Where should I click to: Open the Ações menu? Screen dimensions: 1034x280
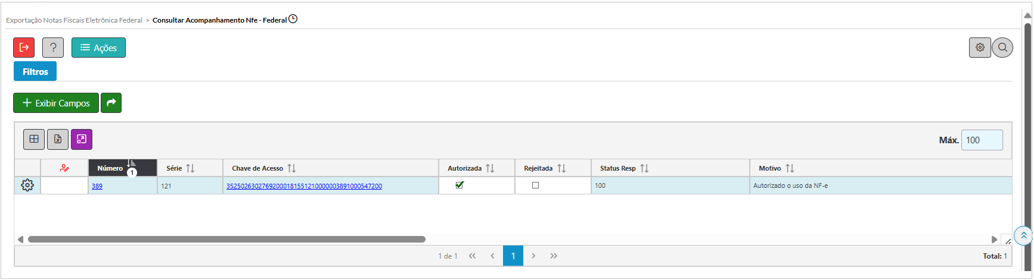click(98, 48)
